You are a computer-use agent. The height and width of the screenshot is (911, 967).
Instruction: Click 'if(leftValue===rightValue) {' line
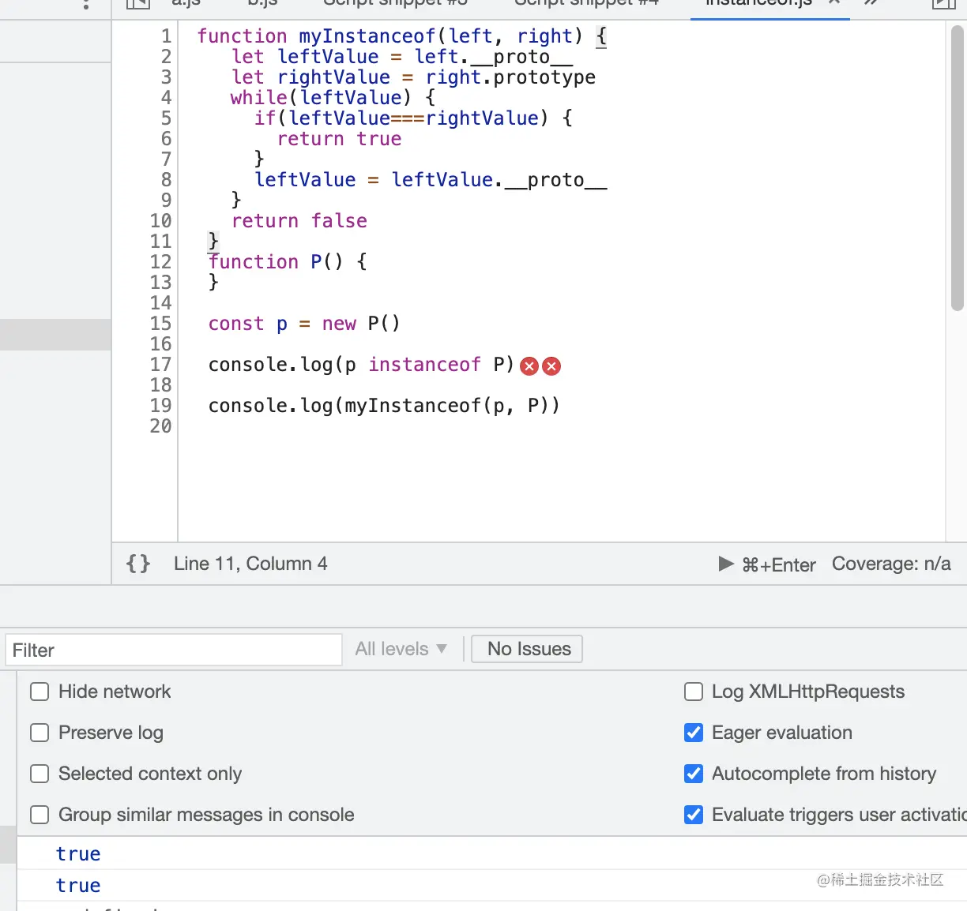tap(413, 118)
